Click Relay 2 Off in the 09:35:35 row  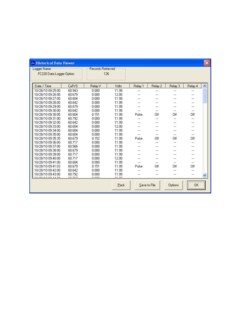coord(156,139)
